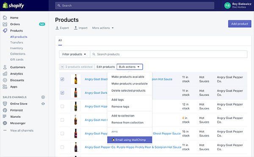Focus the top Search bar

(x=135, y=5)
